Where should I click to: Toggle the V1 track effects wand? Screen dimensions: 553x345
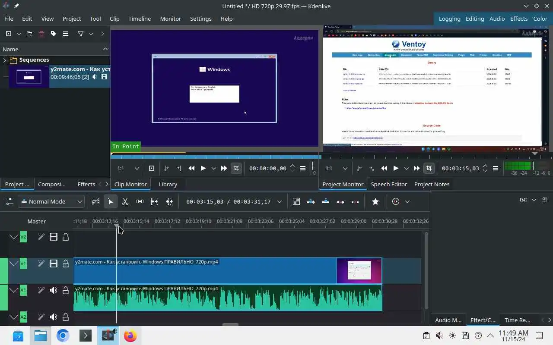[x=41, y=263]
